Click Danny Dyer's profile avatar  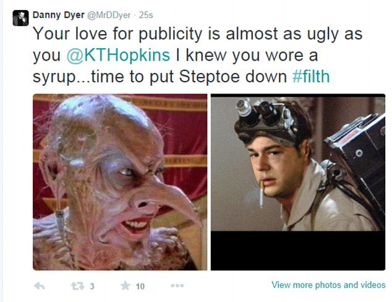point(21,18)
